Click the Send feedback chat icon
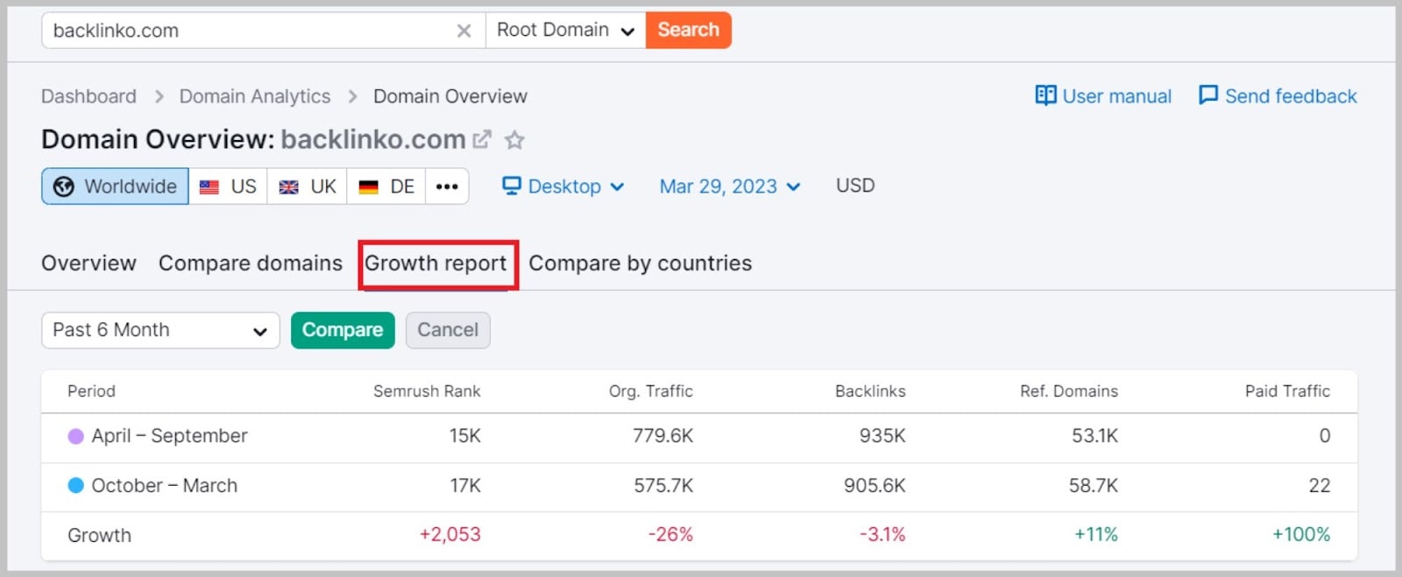The image size is (1402, 577). coord(1208,95)
